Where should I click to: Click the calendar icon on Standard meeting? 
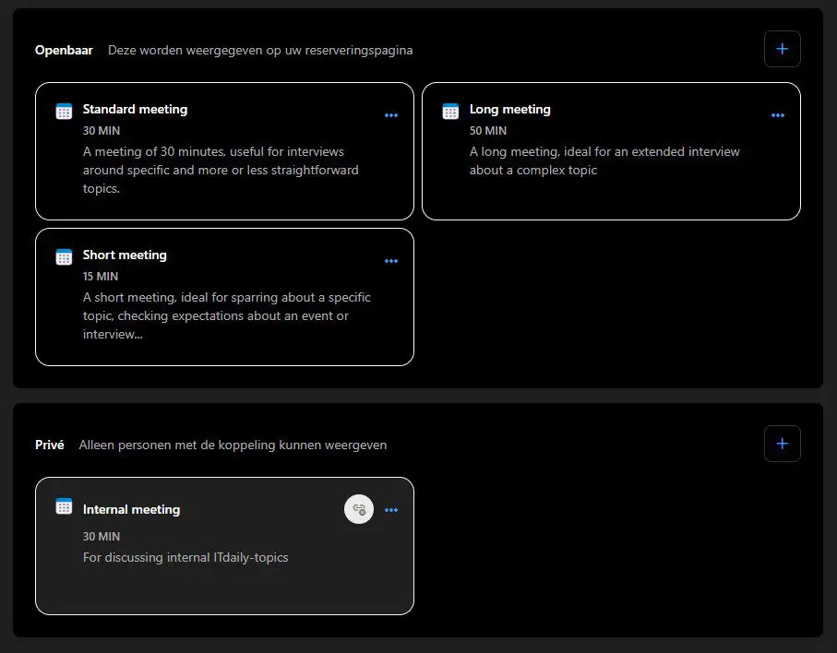(64, 111)
